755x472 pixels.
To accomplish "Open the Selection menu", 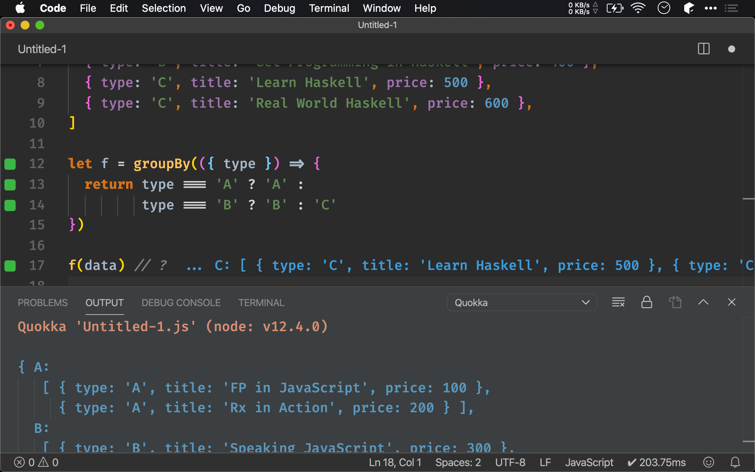I will pos(164,8).
